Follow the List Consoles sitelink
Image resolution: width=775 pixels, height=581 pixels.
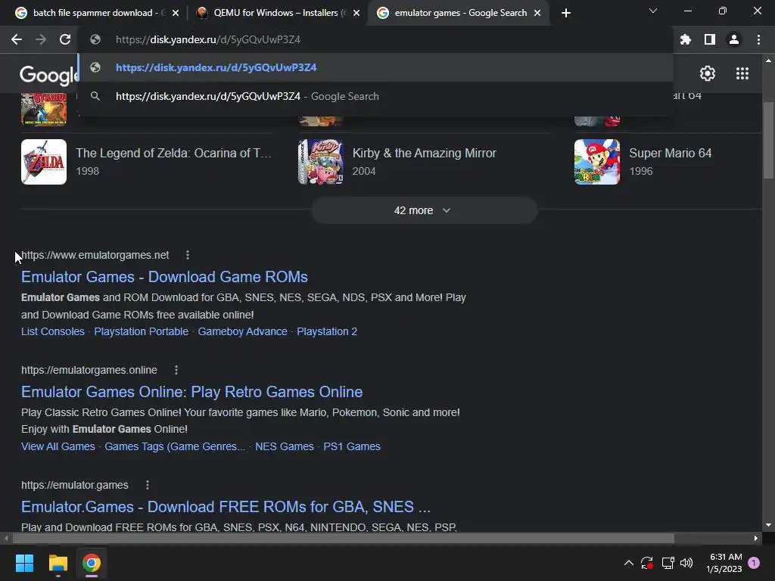pyautogui.click(x=53, y=331)
